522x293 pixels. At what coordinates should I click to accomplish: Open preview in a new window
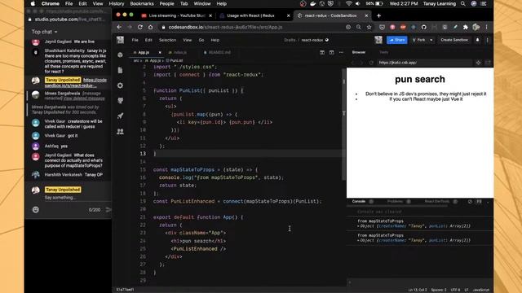488,63
